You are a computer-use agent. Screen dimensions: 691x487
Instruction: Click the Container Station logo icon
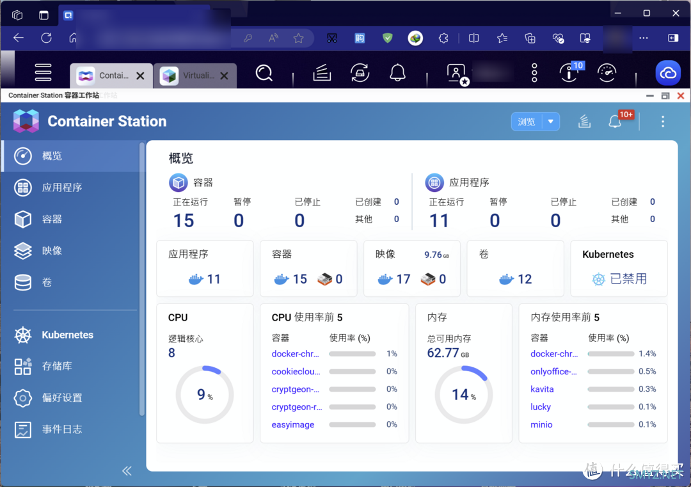26,121
